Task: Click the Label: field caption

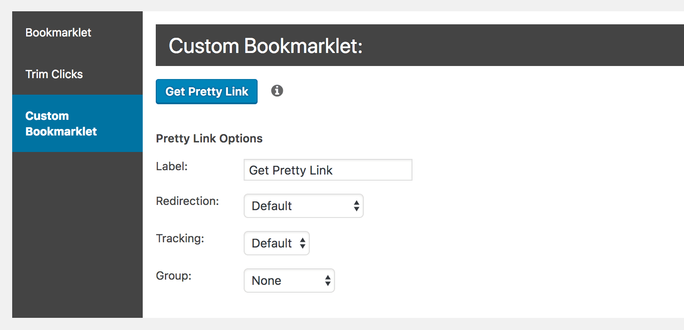Action: [x=172, y=166]
